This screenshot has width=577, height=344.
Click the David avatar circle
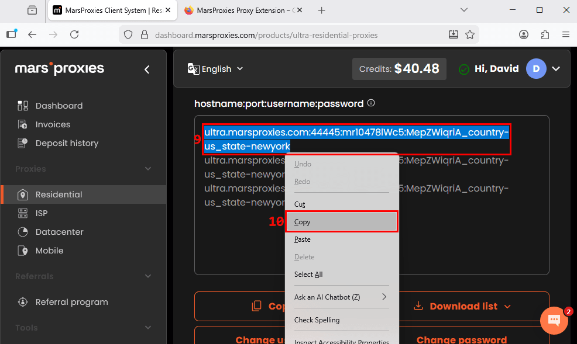536,69
